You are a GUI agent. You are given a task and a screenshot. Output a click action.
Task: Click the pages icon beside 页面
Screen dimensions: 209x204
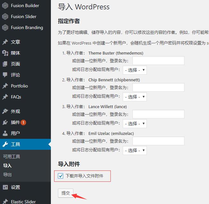coord(5,64)
